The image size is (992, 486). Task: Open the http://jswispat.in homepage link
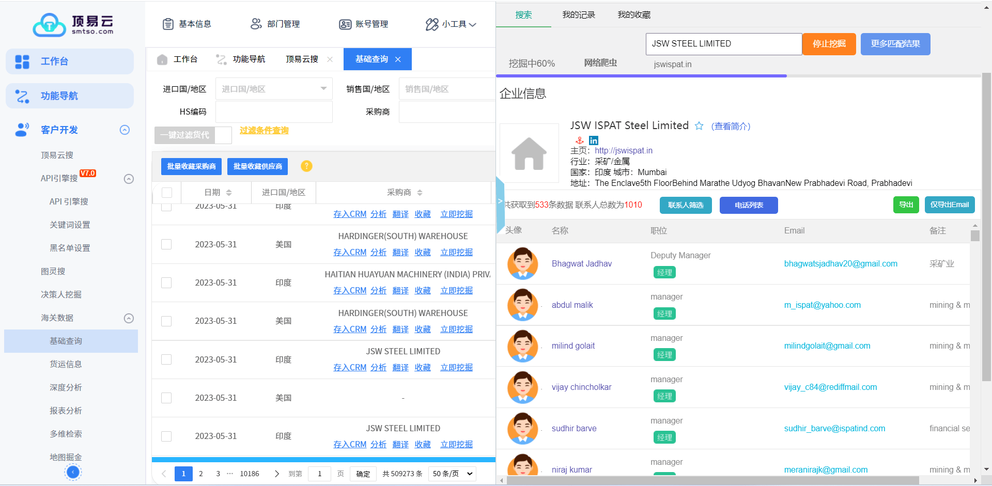tap(623, 150)
